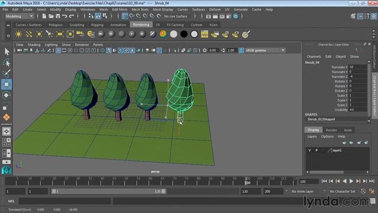Create an area light from the shelf

60,34
